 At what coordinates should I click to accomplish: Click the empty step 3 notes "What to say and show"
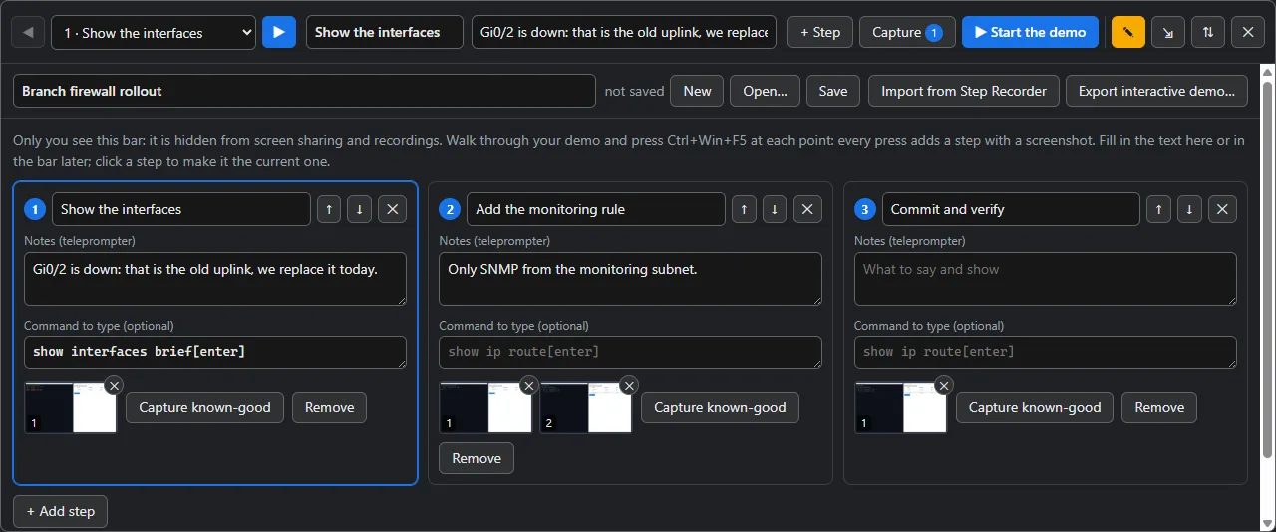point(1046,279)
